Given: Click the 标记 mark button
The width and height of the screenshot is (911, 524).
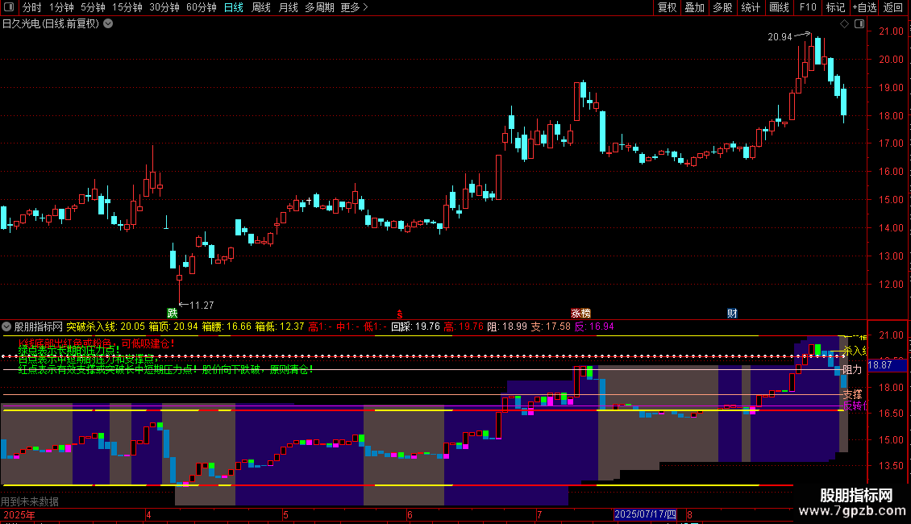Looking at the screenshot, I should click(x=835, y=7).
